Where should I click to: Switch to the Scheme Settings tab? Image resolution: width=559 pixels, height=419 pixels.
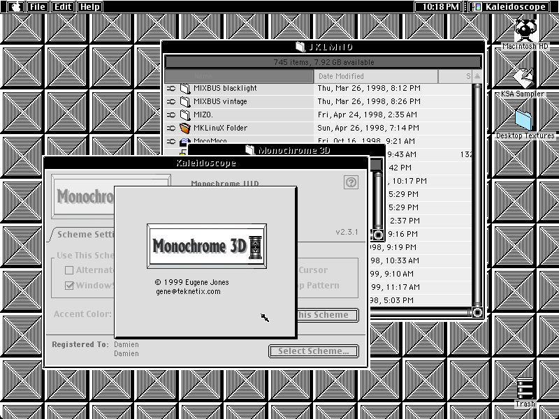tap(85, 235)
